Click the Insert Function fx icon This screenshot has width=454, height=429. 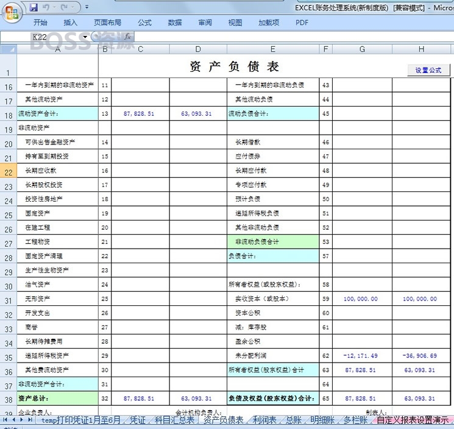point(127,37)
